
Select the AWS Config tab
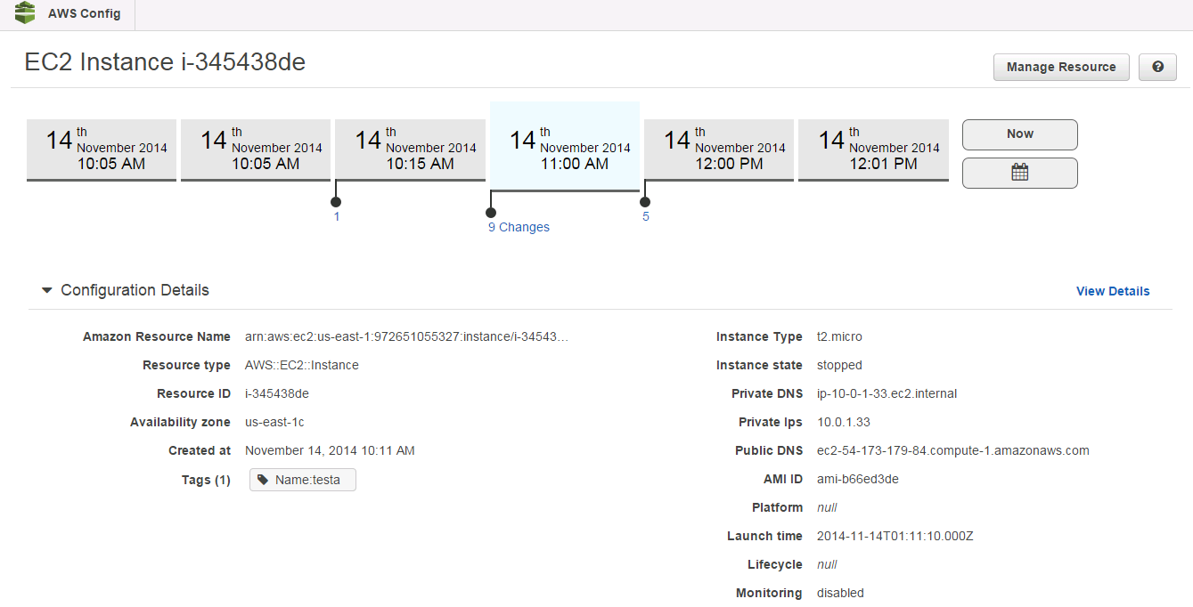(68, 14)
